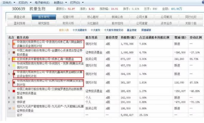This screenshot has height=123, width=204.
Task: Select shareholder name 陈滴
Action: [20, 98]
